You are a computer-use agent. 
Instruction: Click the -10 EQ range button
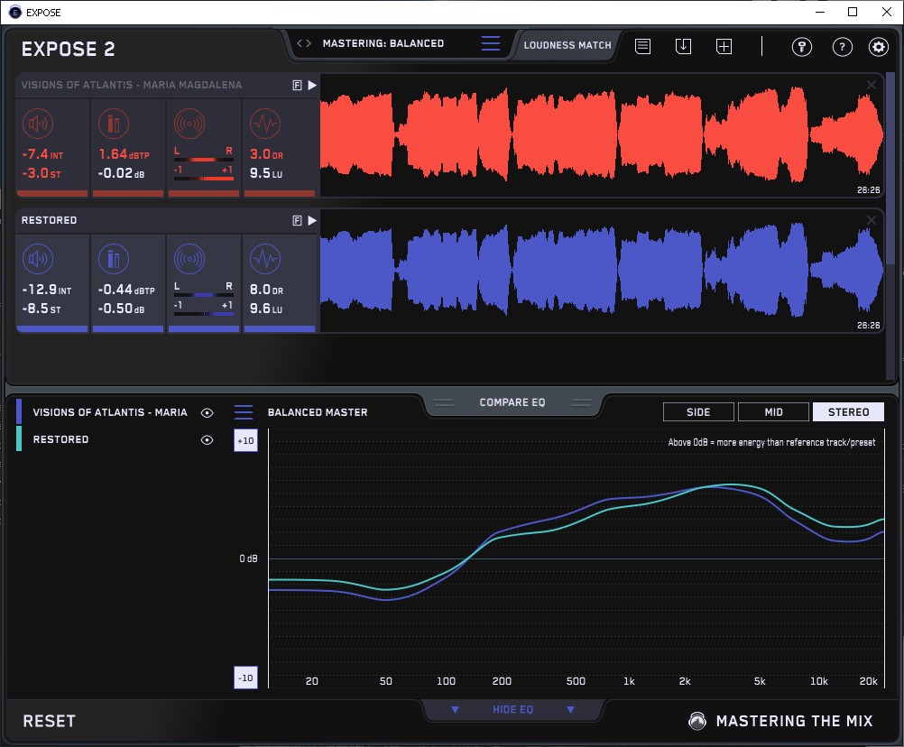click(x=245, y=678)
